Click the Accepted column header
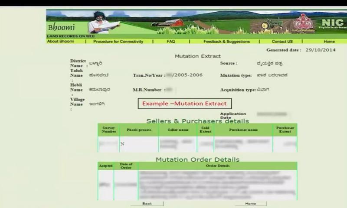Image resolution: width=347 pixels, height=208 pixels. click(105, 166)
